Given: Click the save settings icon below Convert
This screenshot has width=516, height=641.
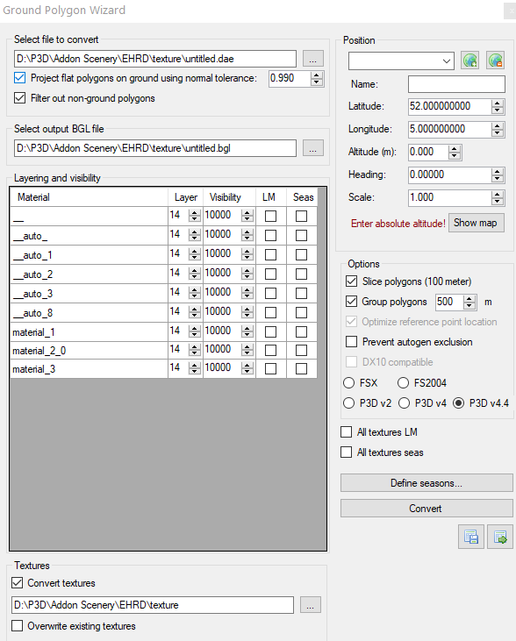Looking at the screenshot, I should click(471, 537).
